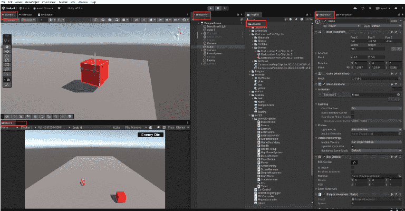Switch to the Animator tab

pos(25,15)
